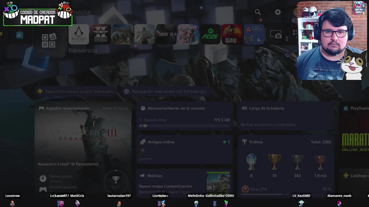Select the PlayStation shapes home tile
369x207 pixels.
[x=49, y=41]
